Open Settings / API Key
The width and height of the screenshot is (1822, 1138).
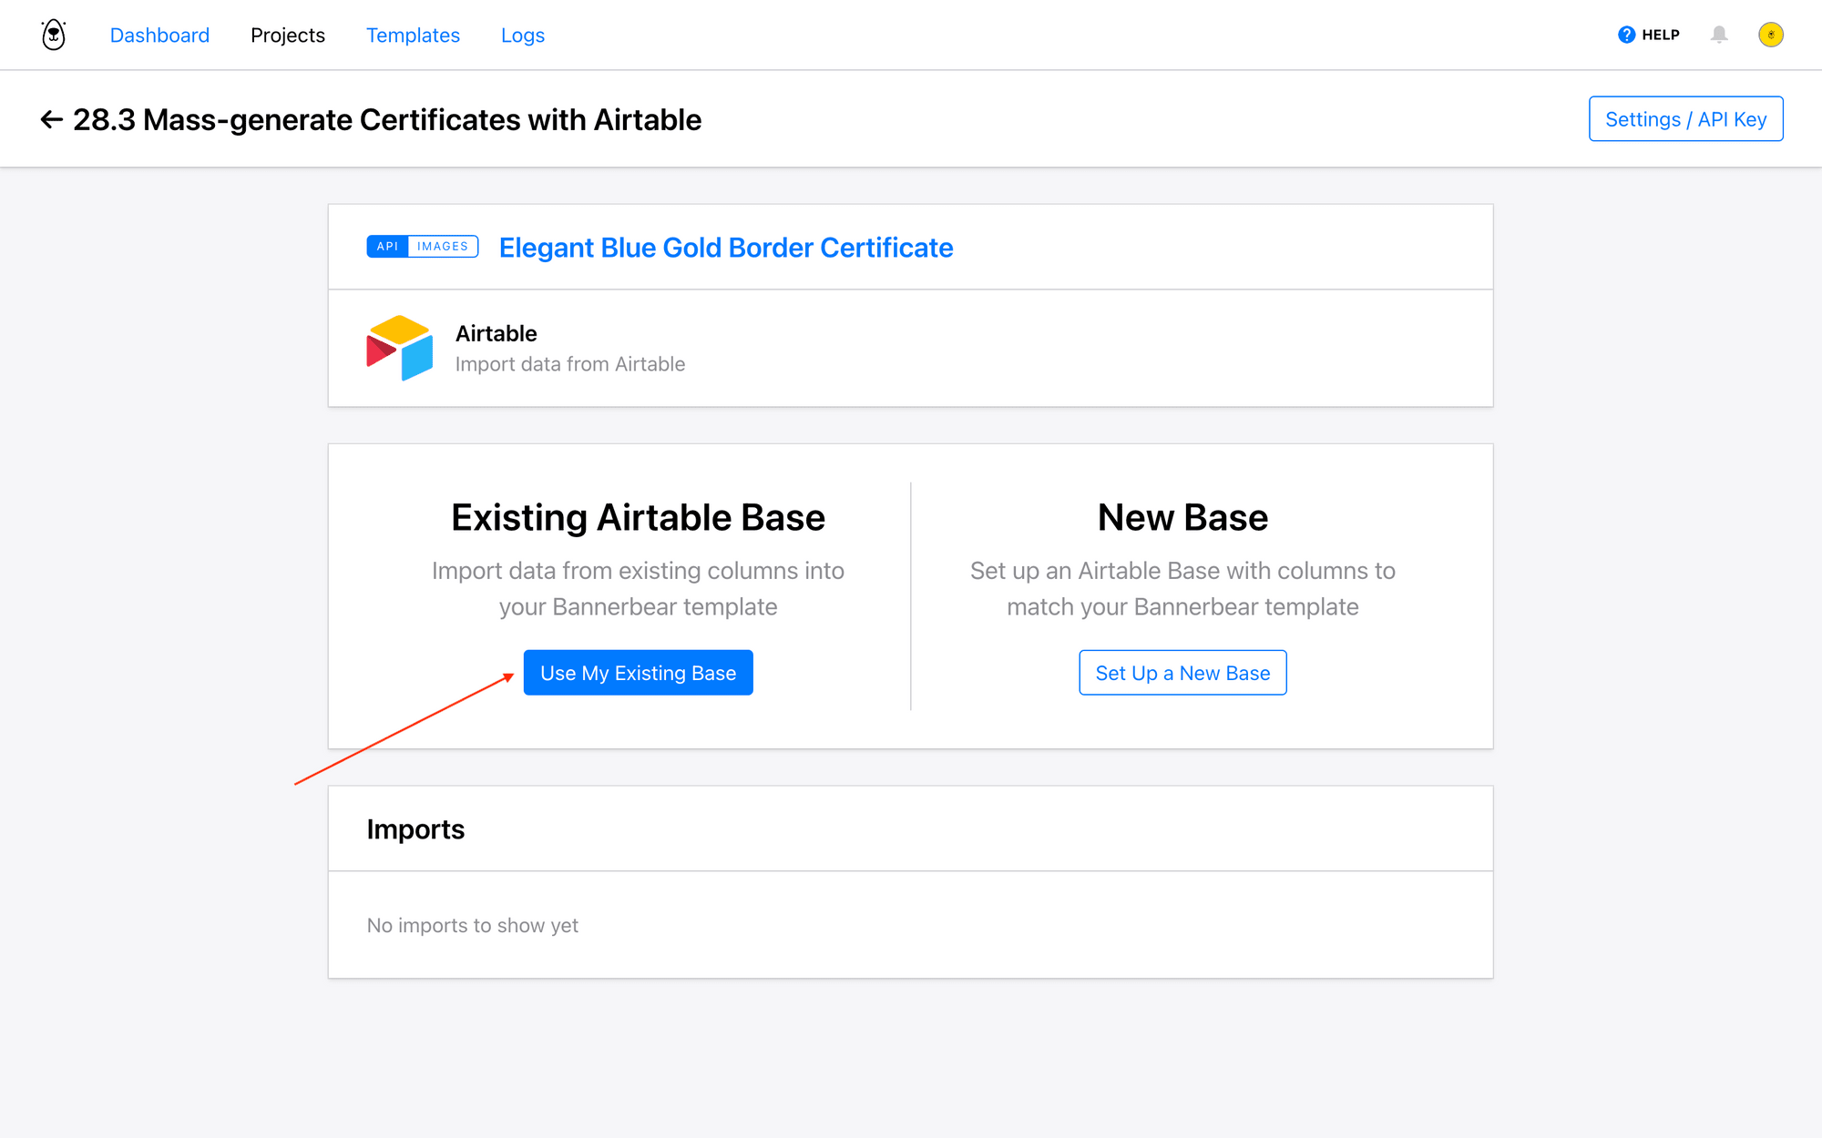click(x=1685, y=118)
